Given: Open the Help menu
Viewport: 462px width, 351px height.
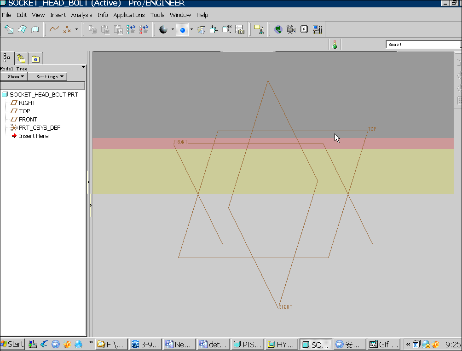Looking at the screenshot, I should point(202,15).
